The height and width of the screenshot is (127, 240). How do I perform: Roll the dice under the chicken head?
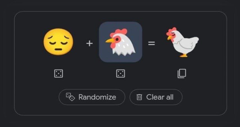[x=120, y=74]
